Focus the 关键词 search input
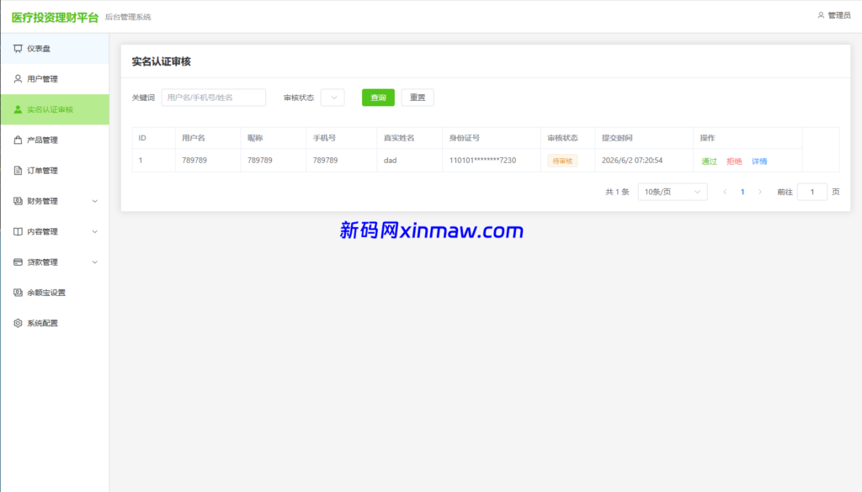Screen dimensions: 862x492 point(213,98)
